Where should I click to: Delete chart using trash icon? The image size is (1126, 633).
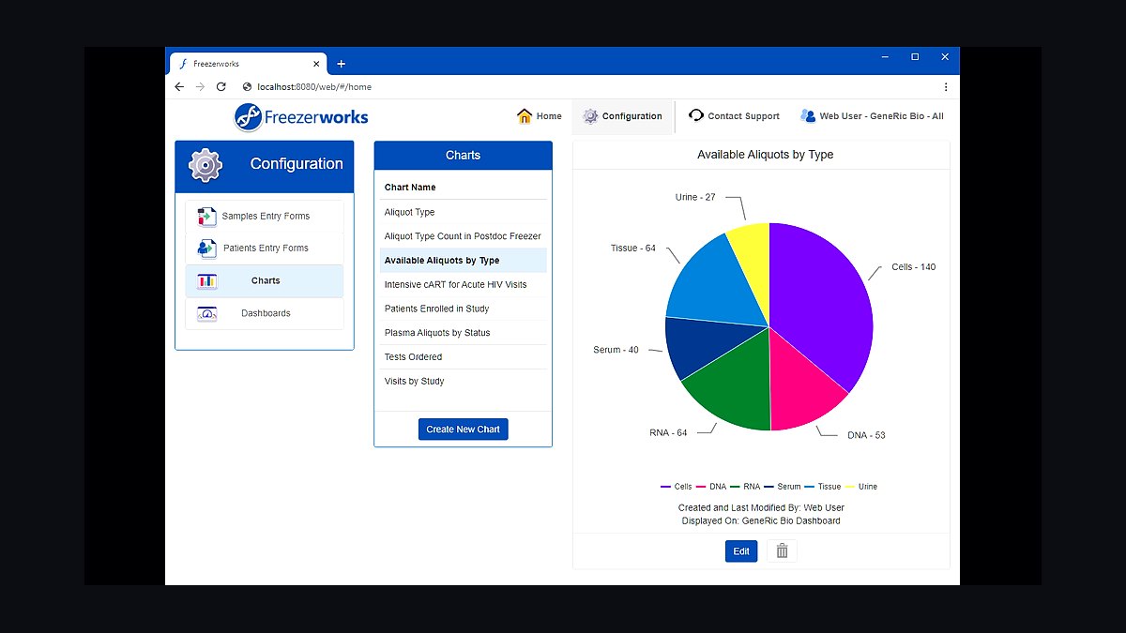point(782,551)
